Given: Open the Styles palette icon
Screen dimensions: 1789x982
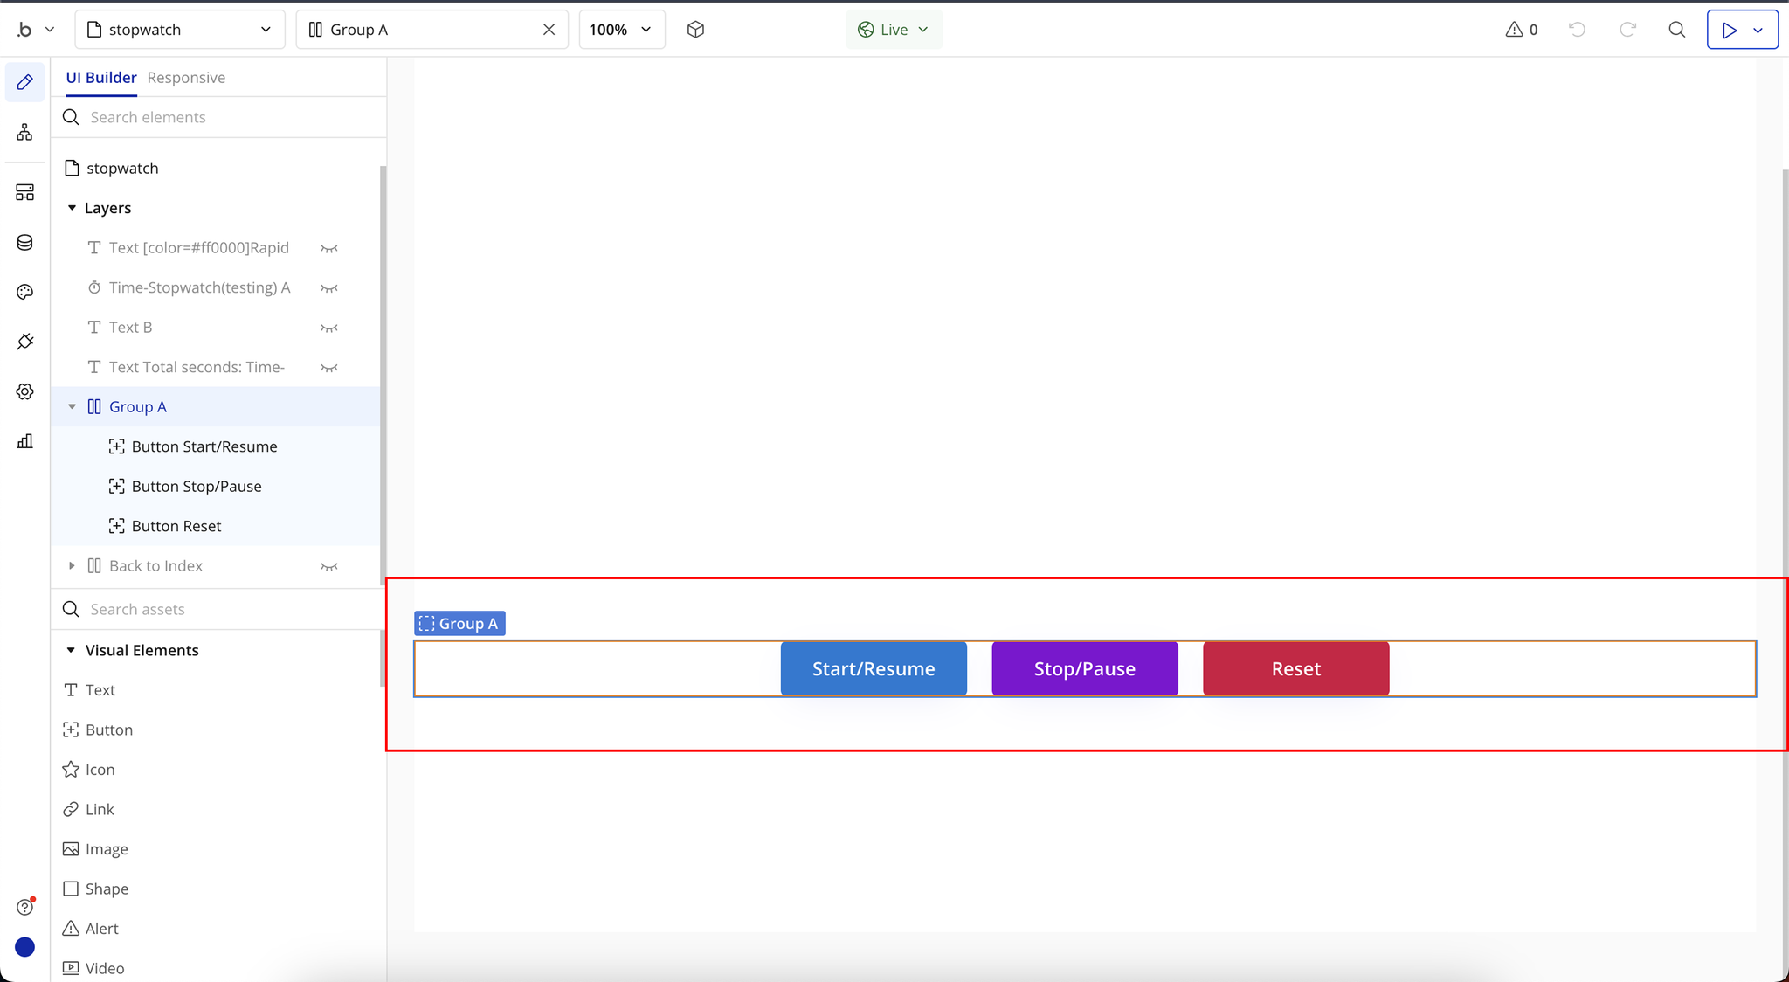Looking at the screenshot, I should coord(24,292).
